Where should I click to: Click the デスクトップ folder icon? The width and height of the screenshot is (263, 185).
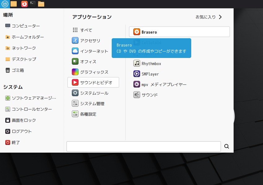(x=7, y=59)
